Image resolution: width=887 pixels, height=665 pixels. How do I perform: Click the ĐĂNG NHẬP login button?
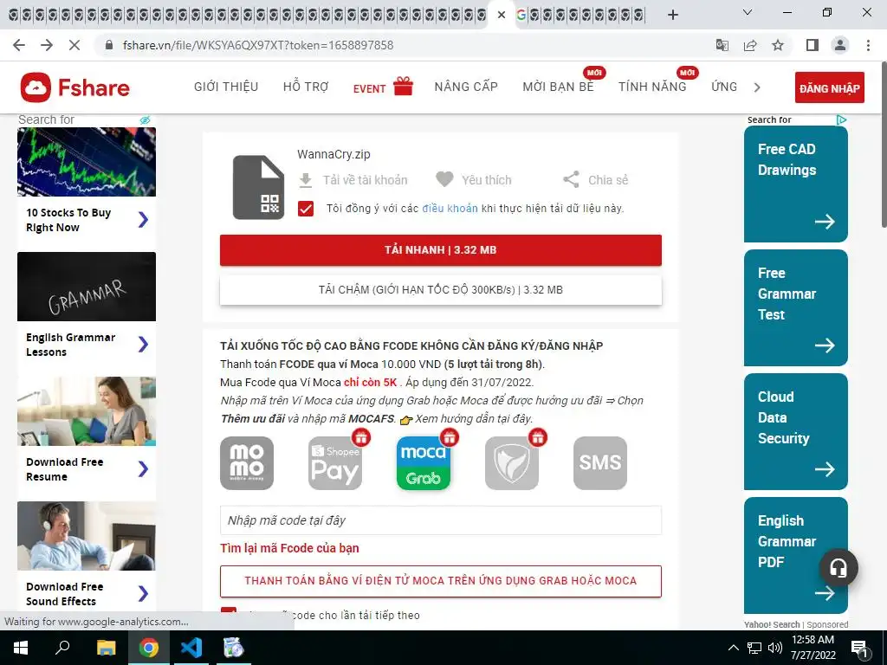(829, 87)
